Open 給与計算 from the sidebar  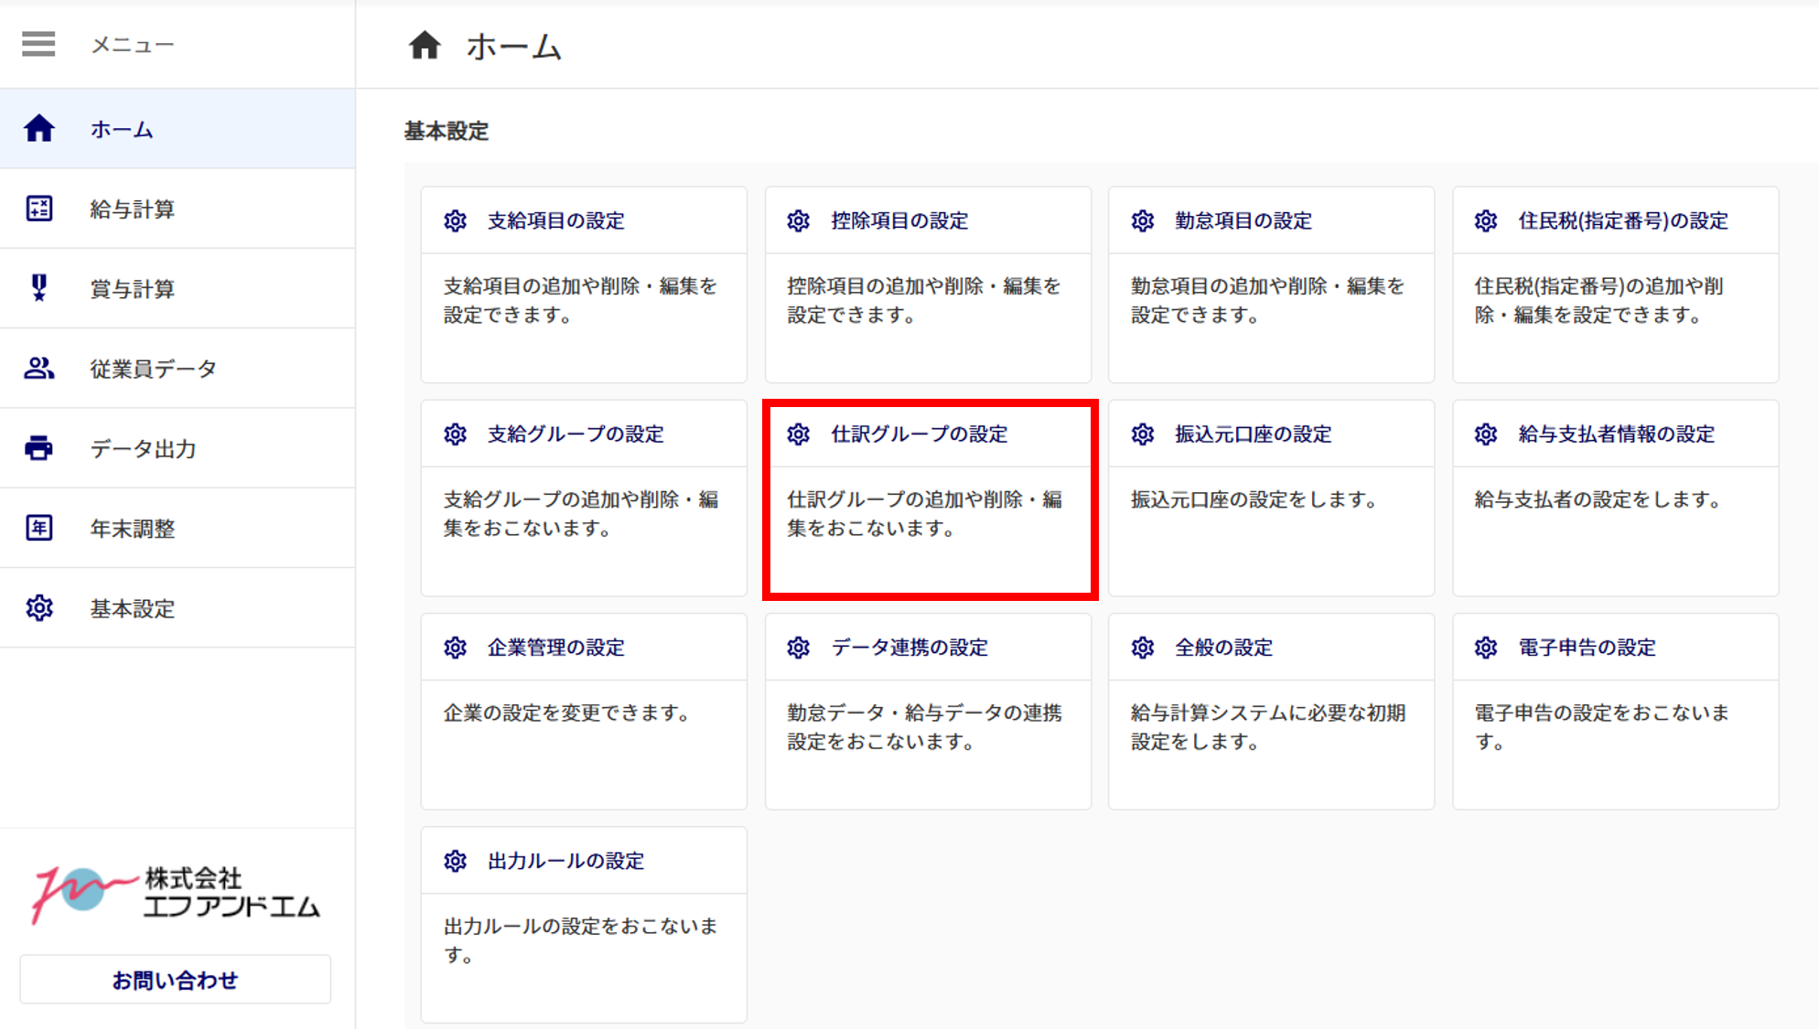point(133,209)
